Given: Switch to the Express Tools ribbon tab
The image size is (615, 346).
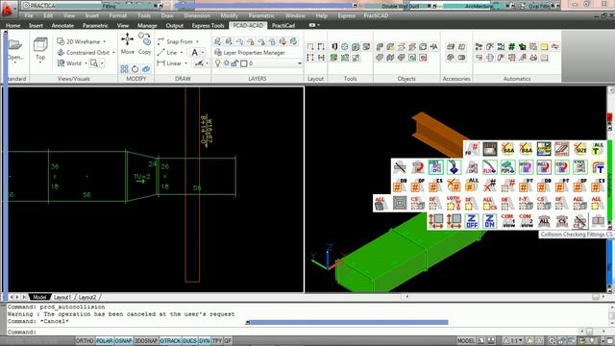Looking at the screenshot, I should click(x=208, y=26).
